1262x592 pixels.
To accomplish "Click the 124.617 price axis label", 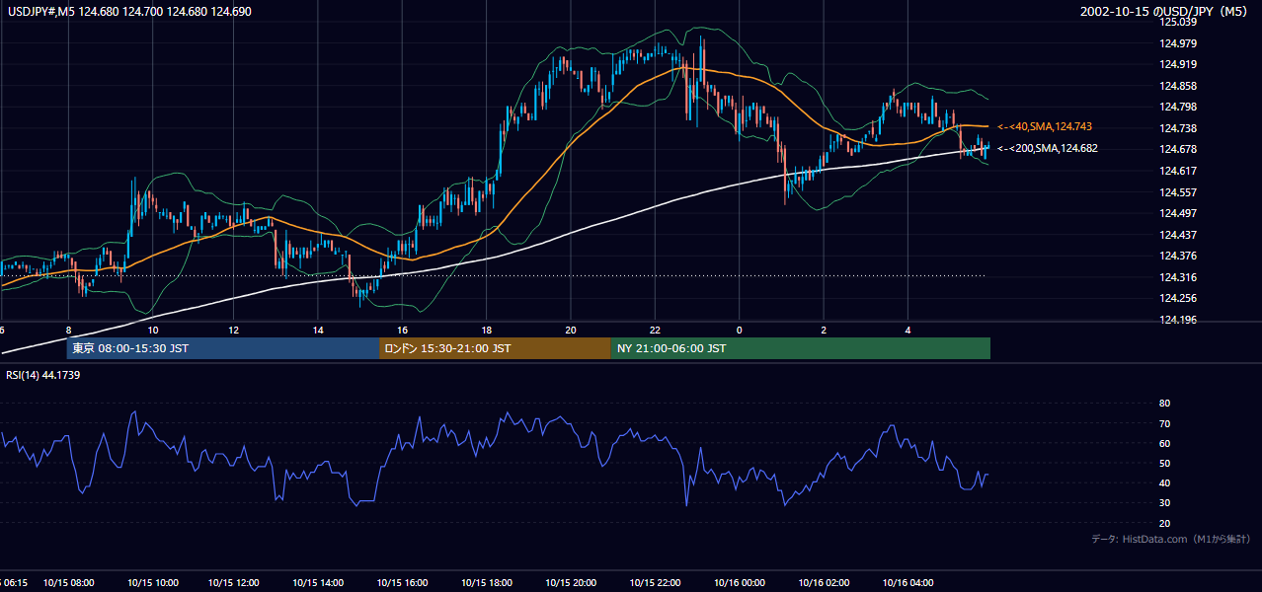I will [1180, 171].
